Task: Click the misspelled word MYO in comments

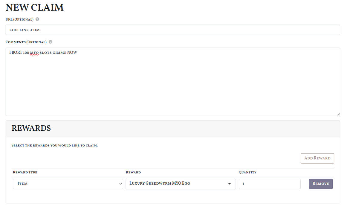Action: click(x=34, y=52)
